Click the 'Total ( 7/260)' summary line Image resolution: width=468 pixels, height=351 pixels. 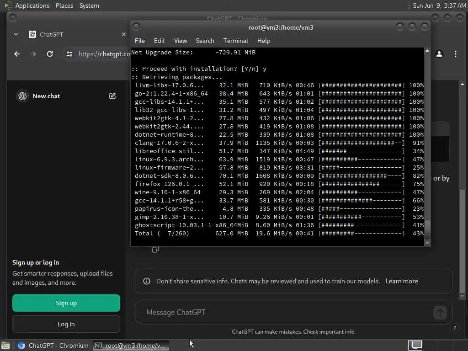click(x=279, y=234)
